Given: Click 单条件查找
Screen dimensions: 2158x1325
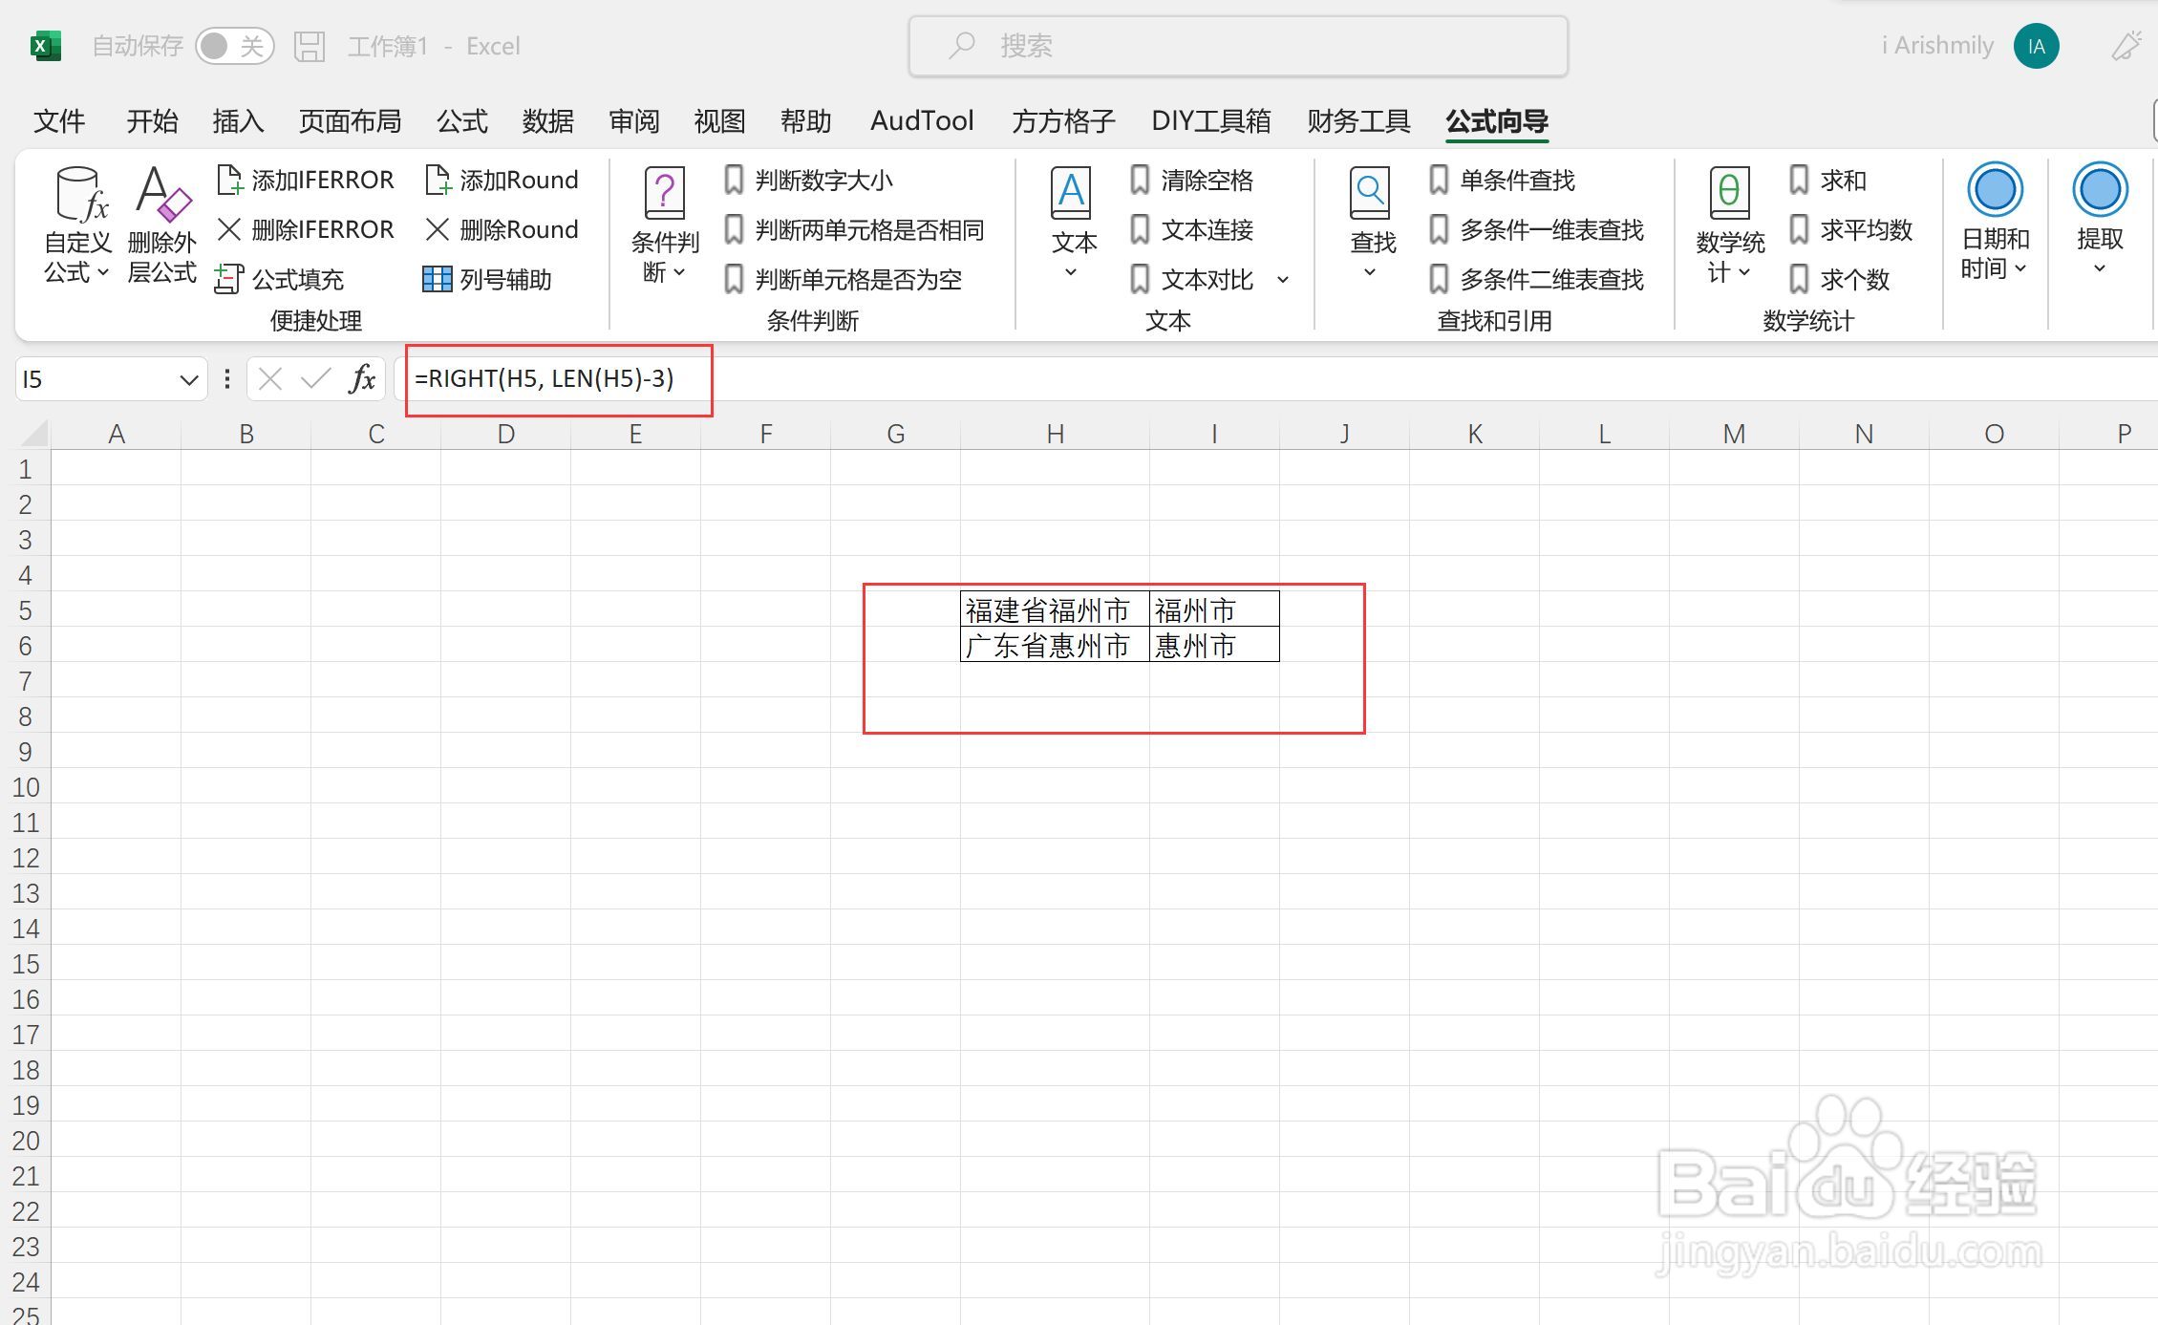Looking at the screenshot, I should coord(1503,180).
